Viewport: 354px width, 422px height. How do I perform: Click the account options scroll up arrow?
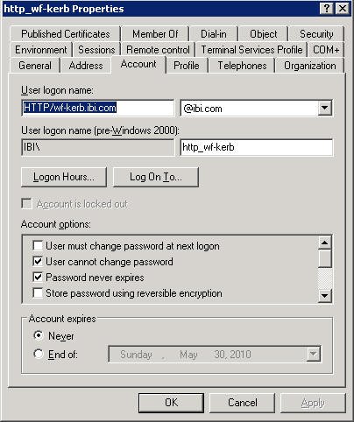325,243
